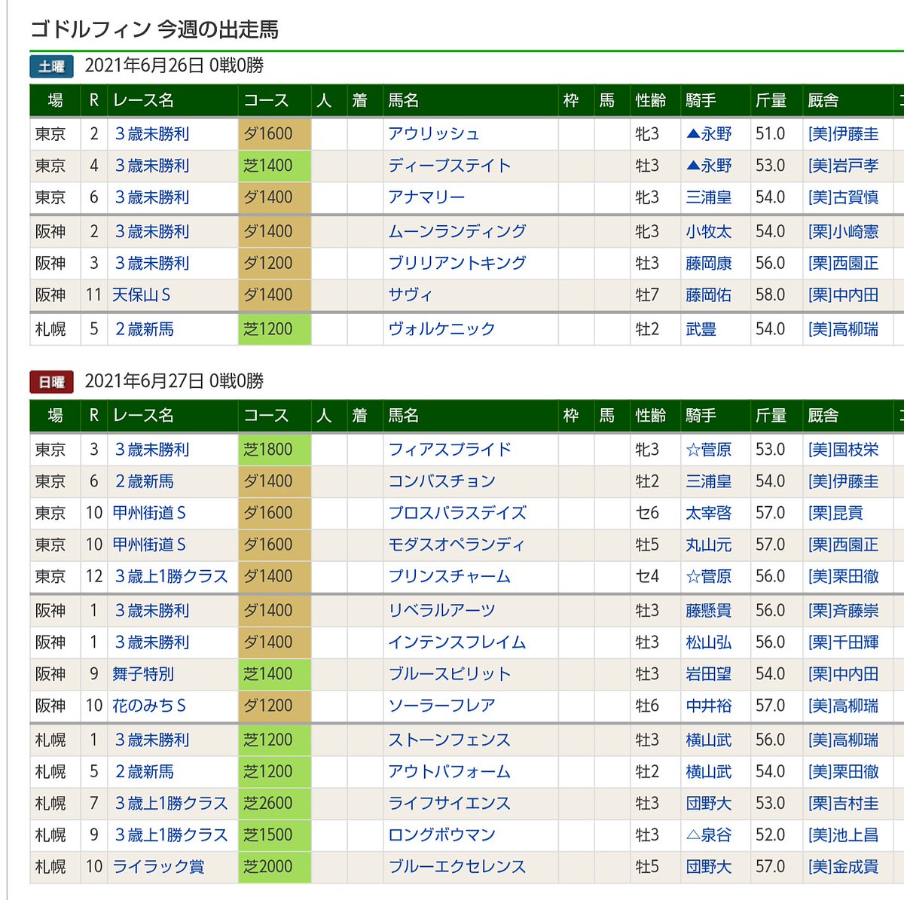The width and height of the screenshot is (904, 900).
Task: View the 舞子特別 race details
Action: 144,675
